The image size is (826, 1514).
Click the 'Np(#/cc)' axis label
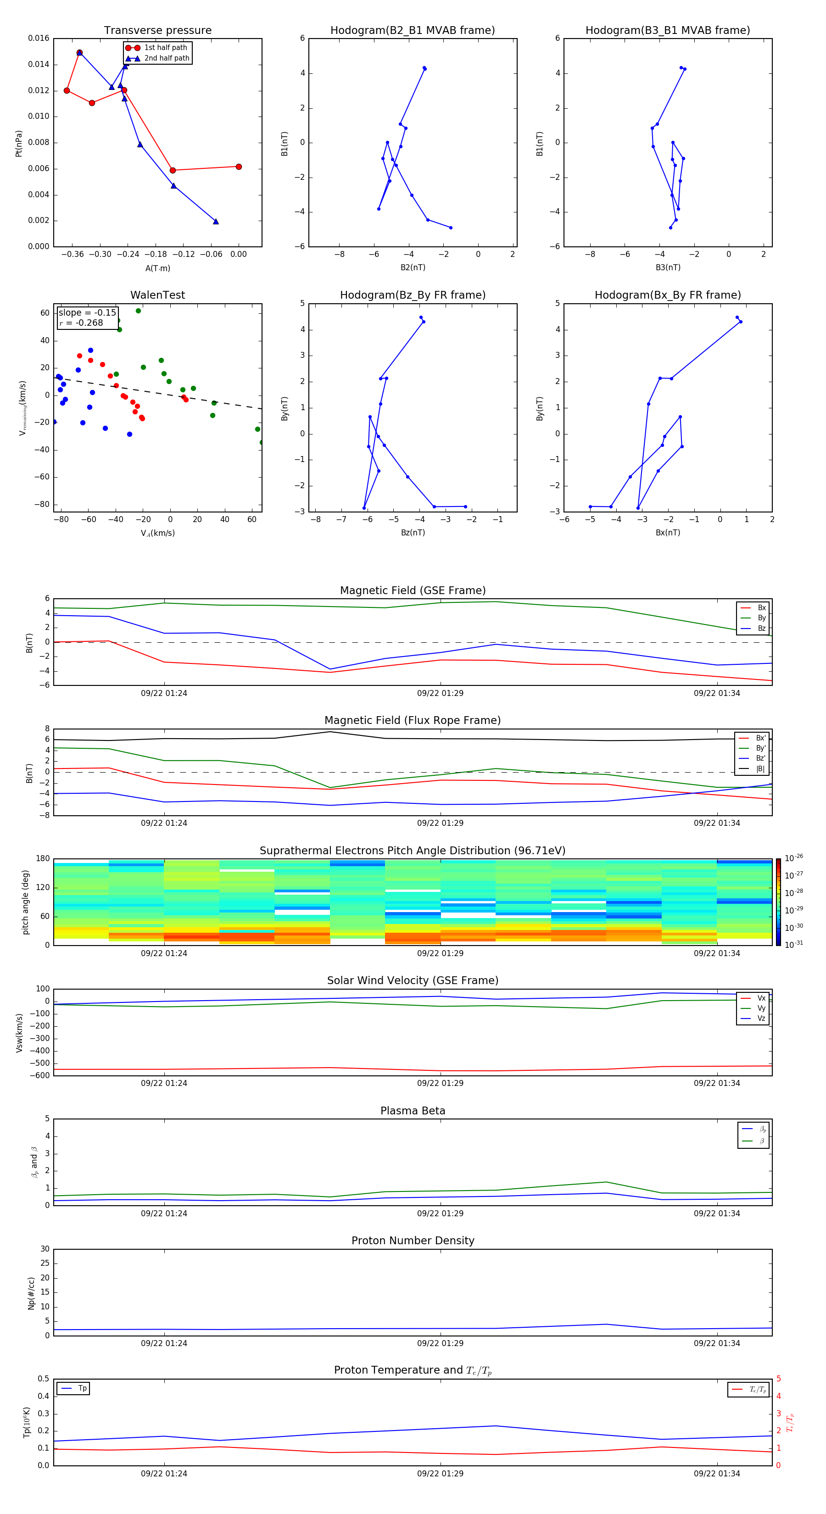tap(31, 1292)
